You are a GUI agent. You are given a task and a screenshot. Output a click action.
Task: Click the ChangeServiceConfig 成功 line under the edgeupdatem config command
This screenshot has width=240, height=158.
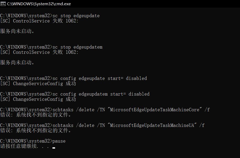(x=38, y=99)
